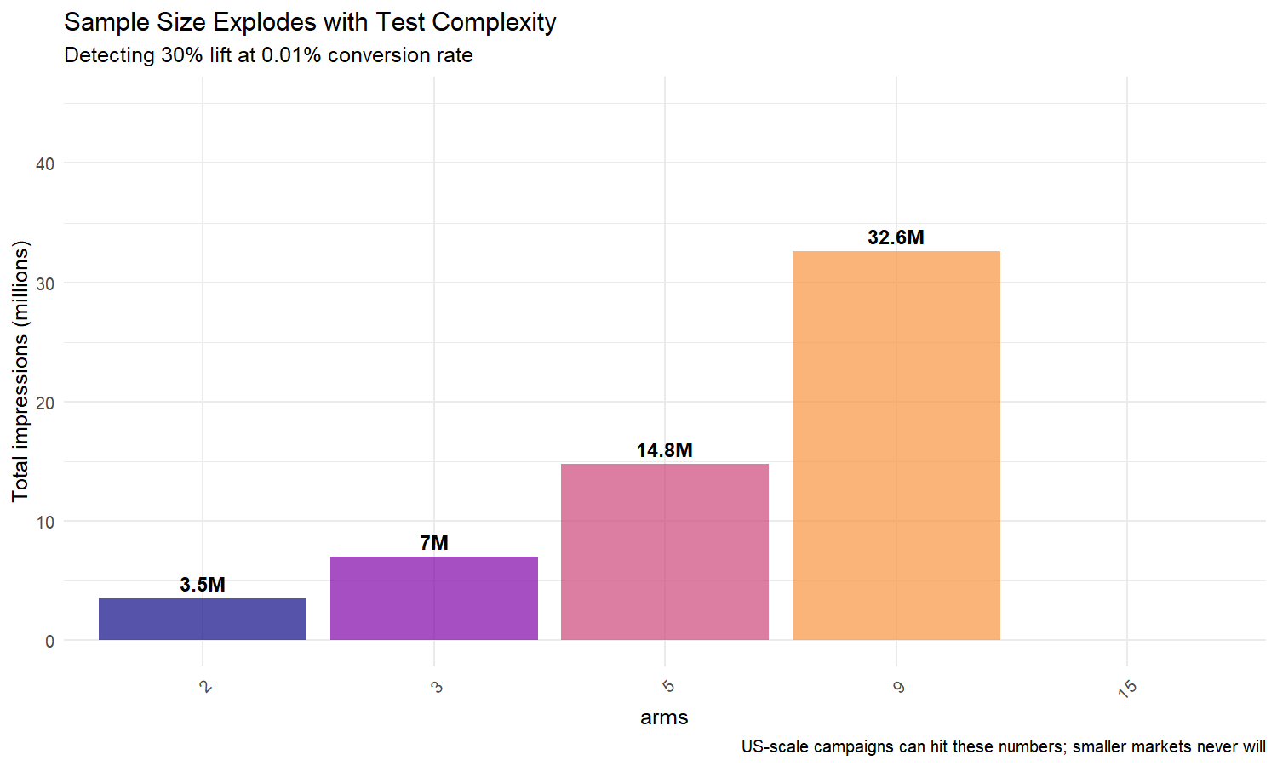Click the x-axis tick label 15
1277x766 pixels.
[1127, 689]
